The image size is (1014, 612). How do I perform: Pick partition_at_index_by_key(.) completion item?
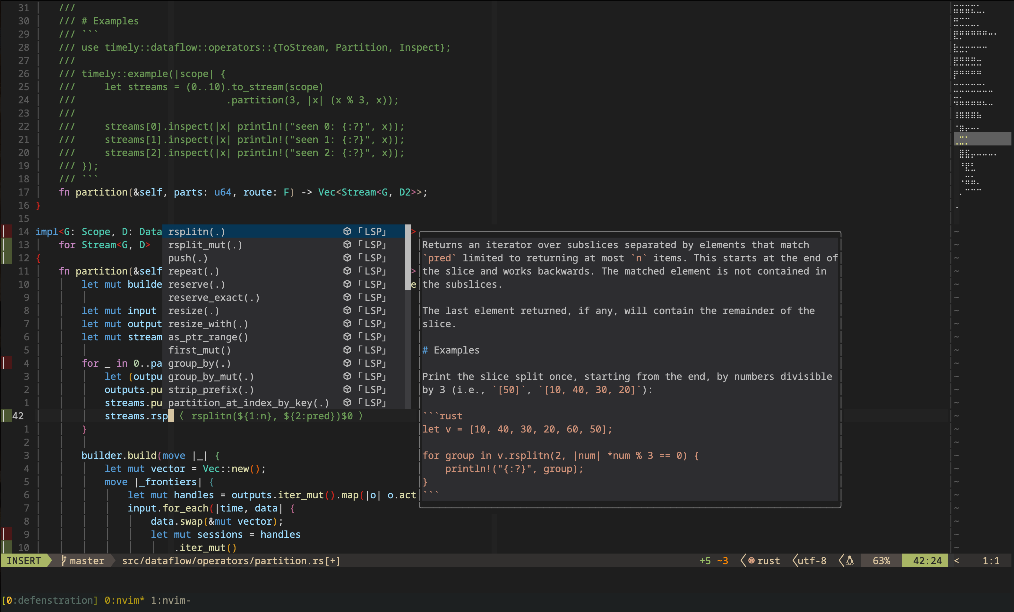[248, 402]
